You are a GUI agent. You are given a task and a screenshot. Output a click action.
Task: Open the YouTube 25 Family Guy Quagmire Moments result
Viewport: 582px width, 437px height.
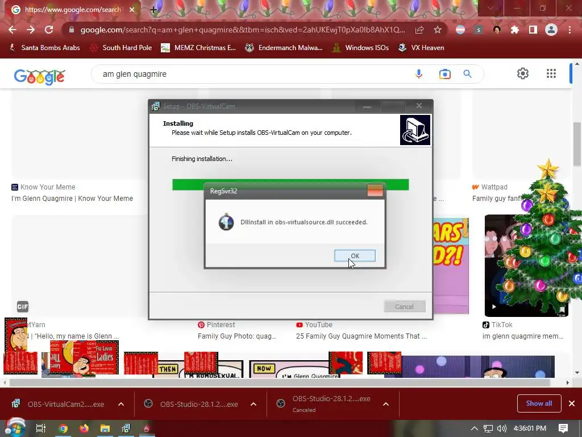coord(361,336)
